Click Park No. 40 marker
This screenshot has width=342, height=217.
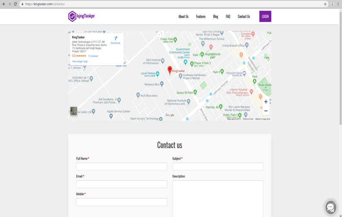(x=221, y=107)
